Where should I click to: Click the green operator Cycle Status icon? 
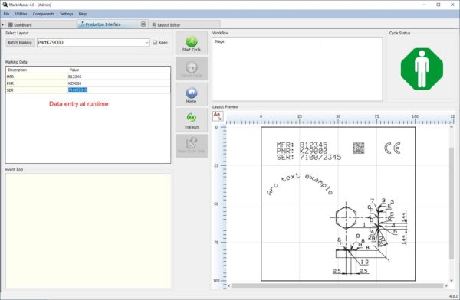(x=422, y=69)
